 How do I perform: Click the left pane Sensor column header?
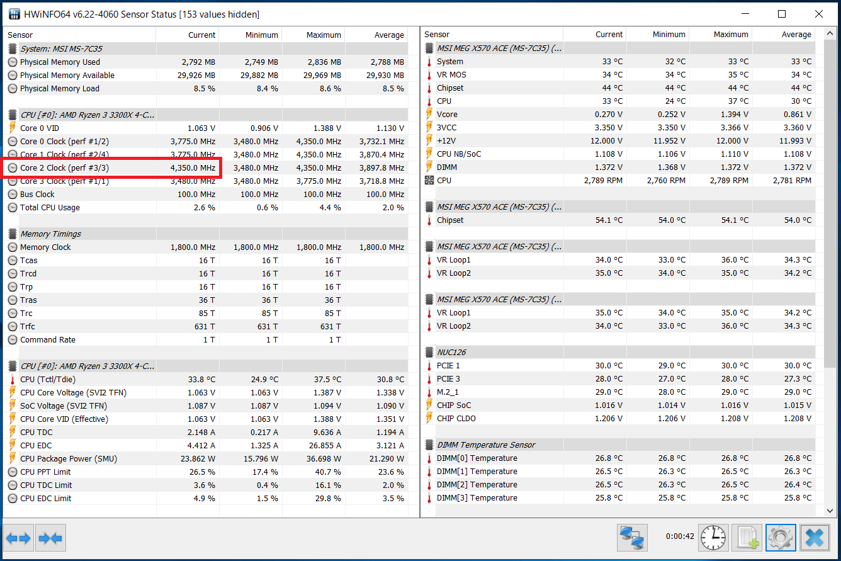[80, 35]
